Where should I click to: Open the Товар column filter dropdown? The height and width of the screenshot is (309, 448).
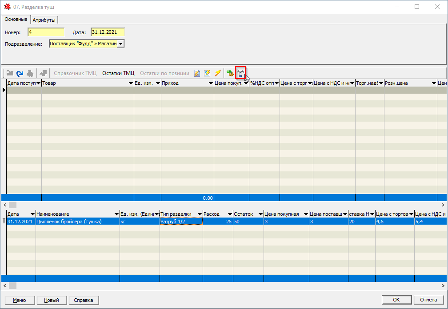[x=131, y=83]
